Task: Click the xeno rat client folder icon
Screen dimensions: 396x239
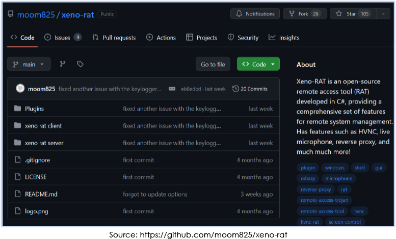Action: click(17, 125)
